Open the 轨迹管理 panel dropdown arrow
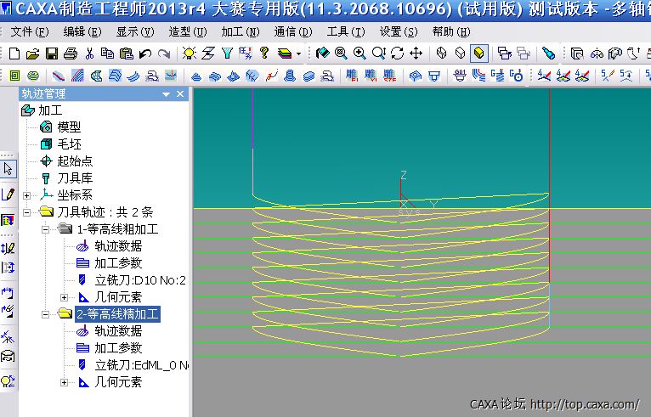This screenshot has height=417, width=651. [x=166, y=94]
